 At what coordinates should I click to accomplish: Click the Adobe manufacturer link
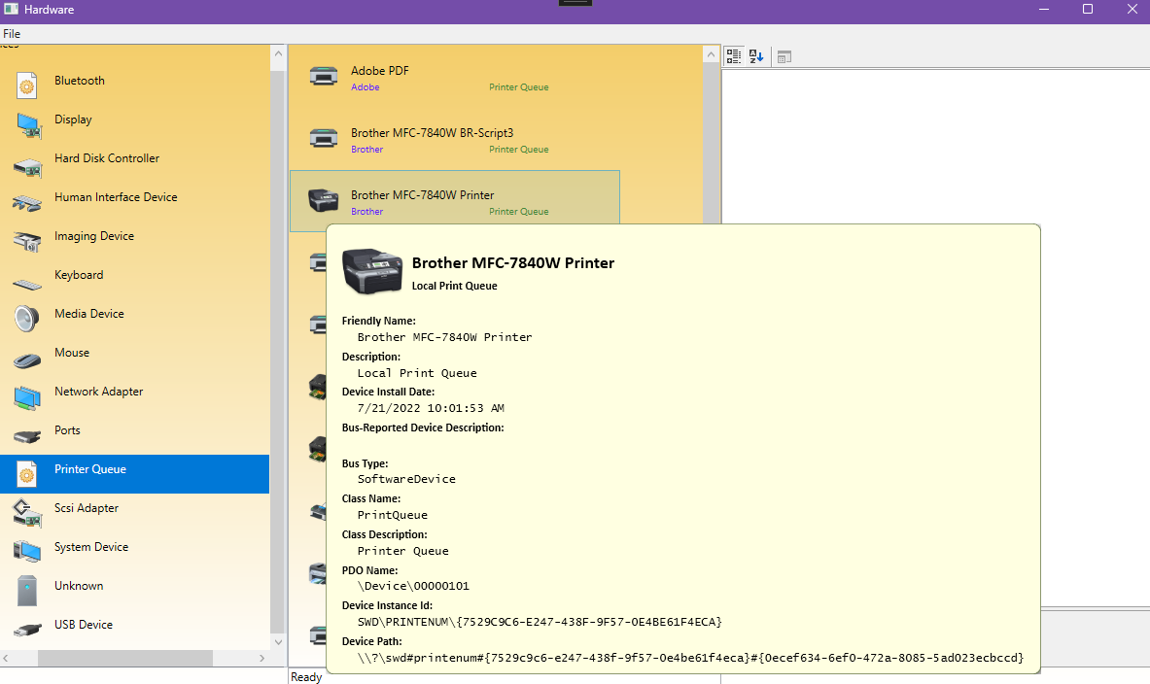click(366, 87)
